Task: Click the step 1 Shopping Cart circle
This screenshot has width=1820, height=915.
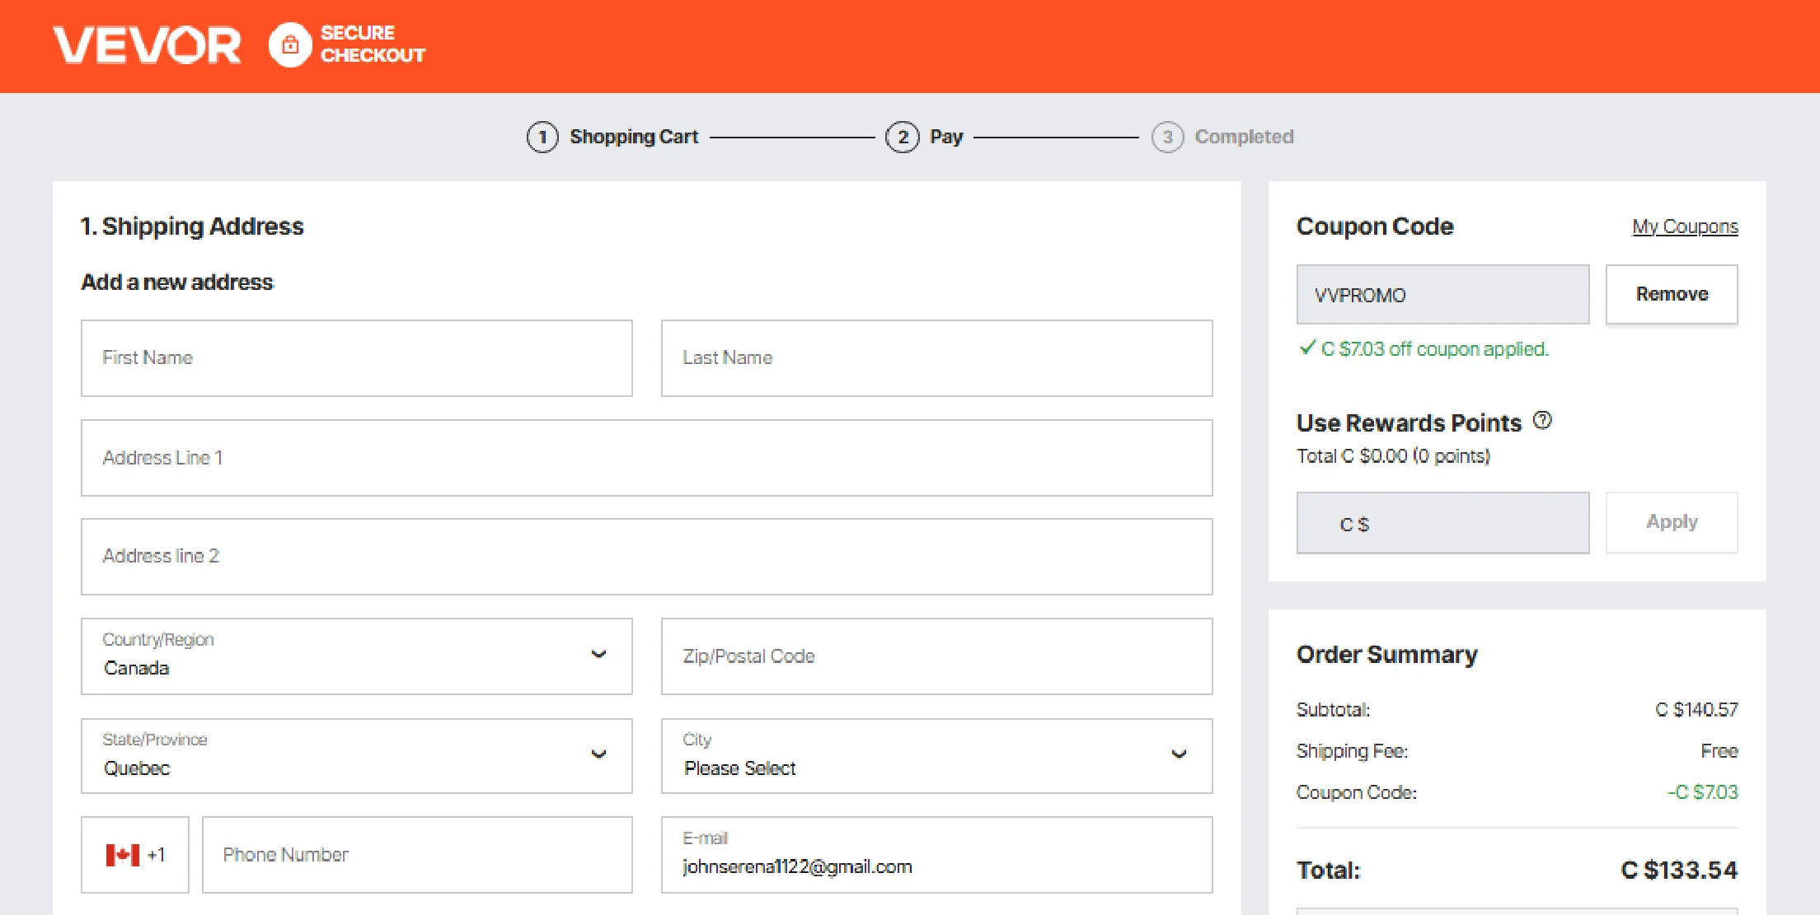Action: pos(542,137)
